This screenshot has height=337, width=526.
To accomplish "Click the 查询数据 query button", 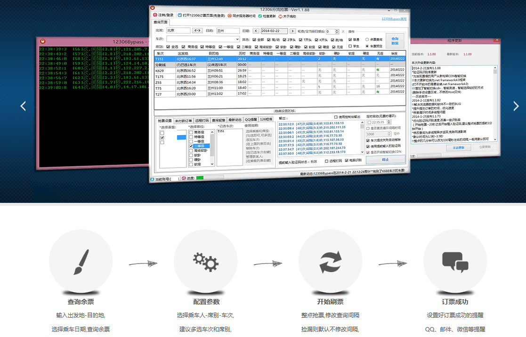I will 395,41.
